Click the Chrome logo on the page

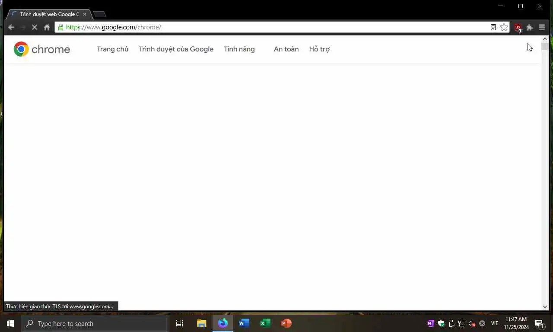coord(41,49)
